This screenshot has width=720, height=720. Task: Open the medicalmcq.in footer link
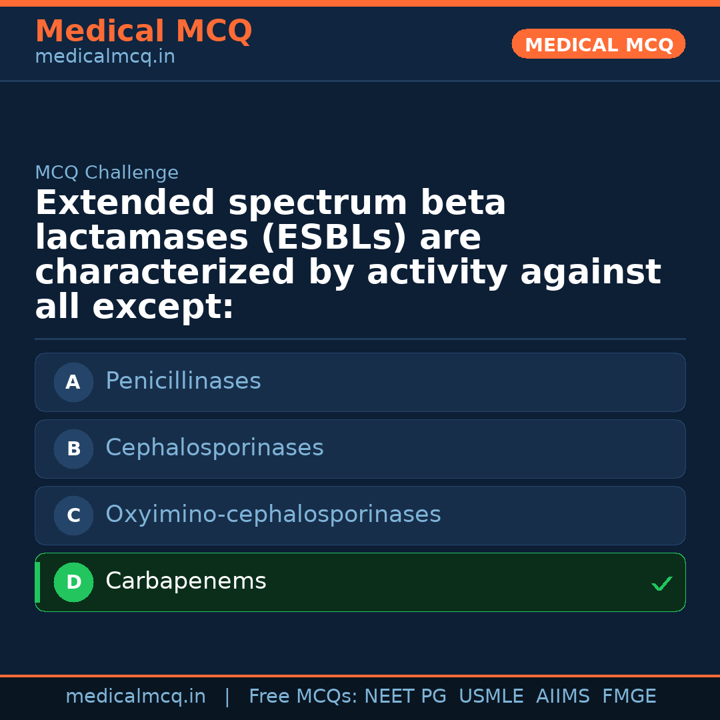coord(135,697)
